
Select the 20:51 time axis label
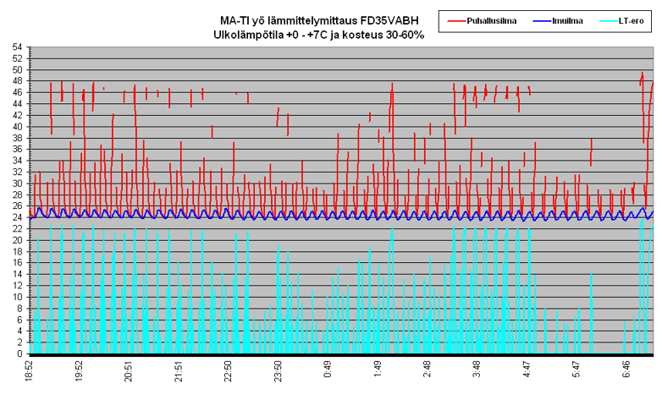[x=129, y=372]
